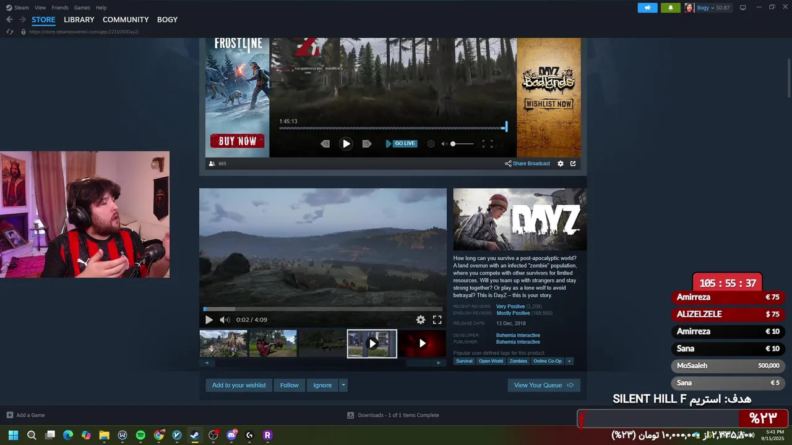
Task: Click View Your Queue button
Action: pyautogui.click(x=544, y=385)
